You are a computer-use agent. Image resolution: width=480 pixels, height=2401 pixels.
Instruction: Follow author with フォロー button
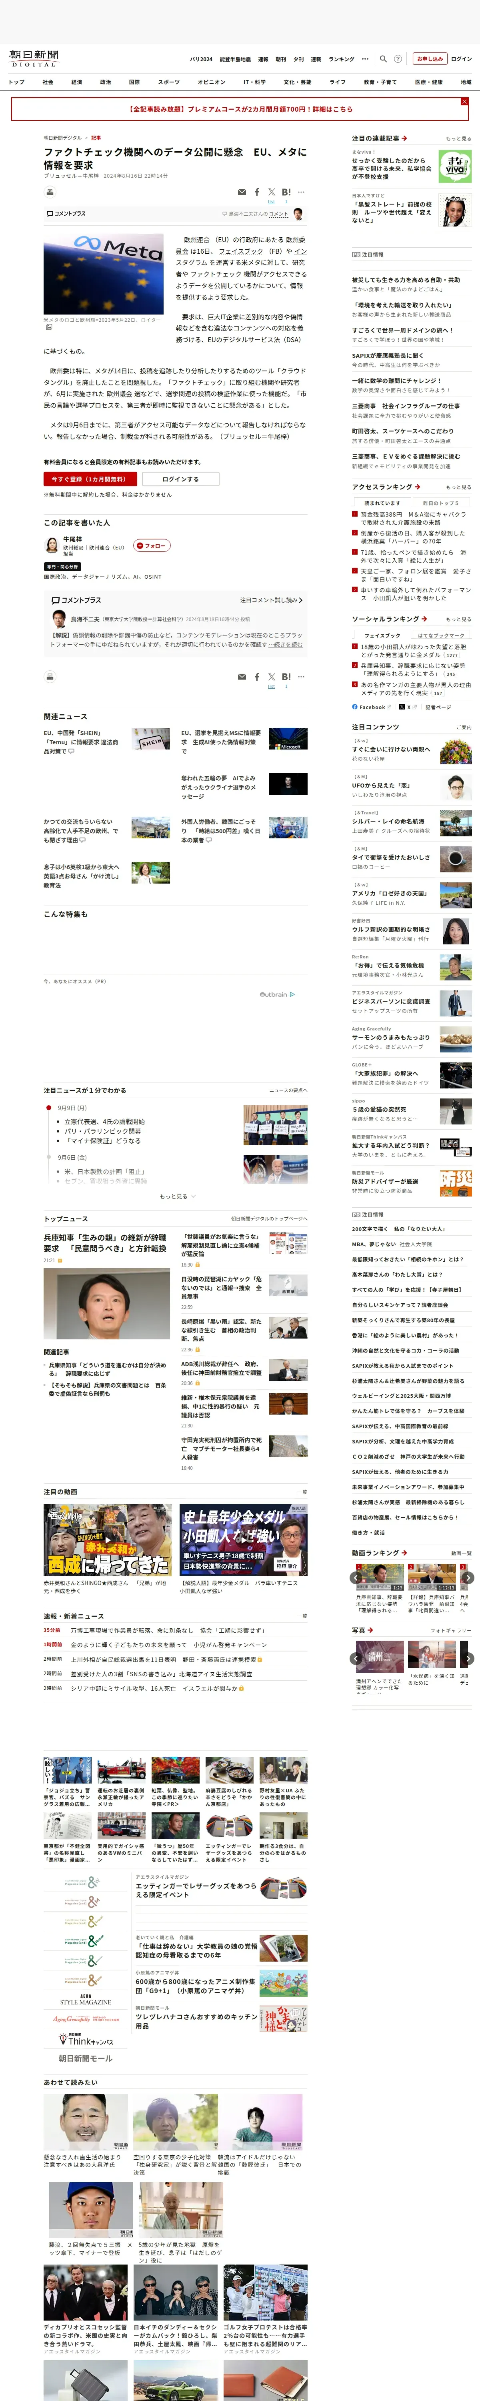click(152, 545)
